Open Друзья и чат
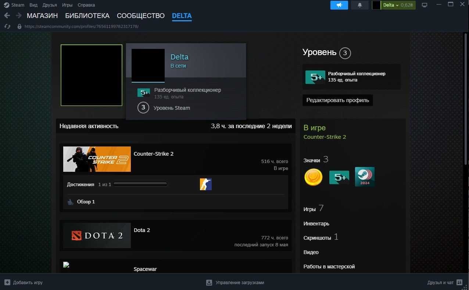This screenshot has height=290, width=469. pyautogui.click(x=440, y=283)
